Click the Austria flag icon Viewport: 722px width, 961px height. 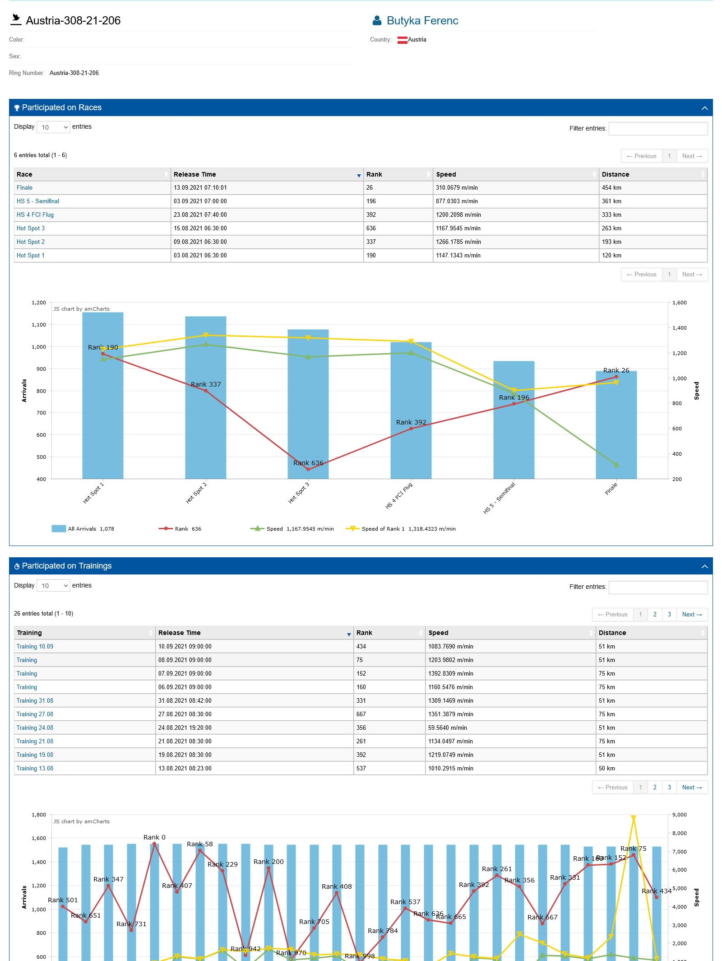pyautogui.click(x=402, y=40)
